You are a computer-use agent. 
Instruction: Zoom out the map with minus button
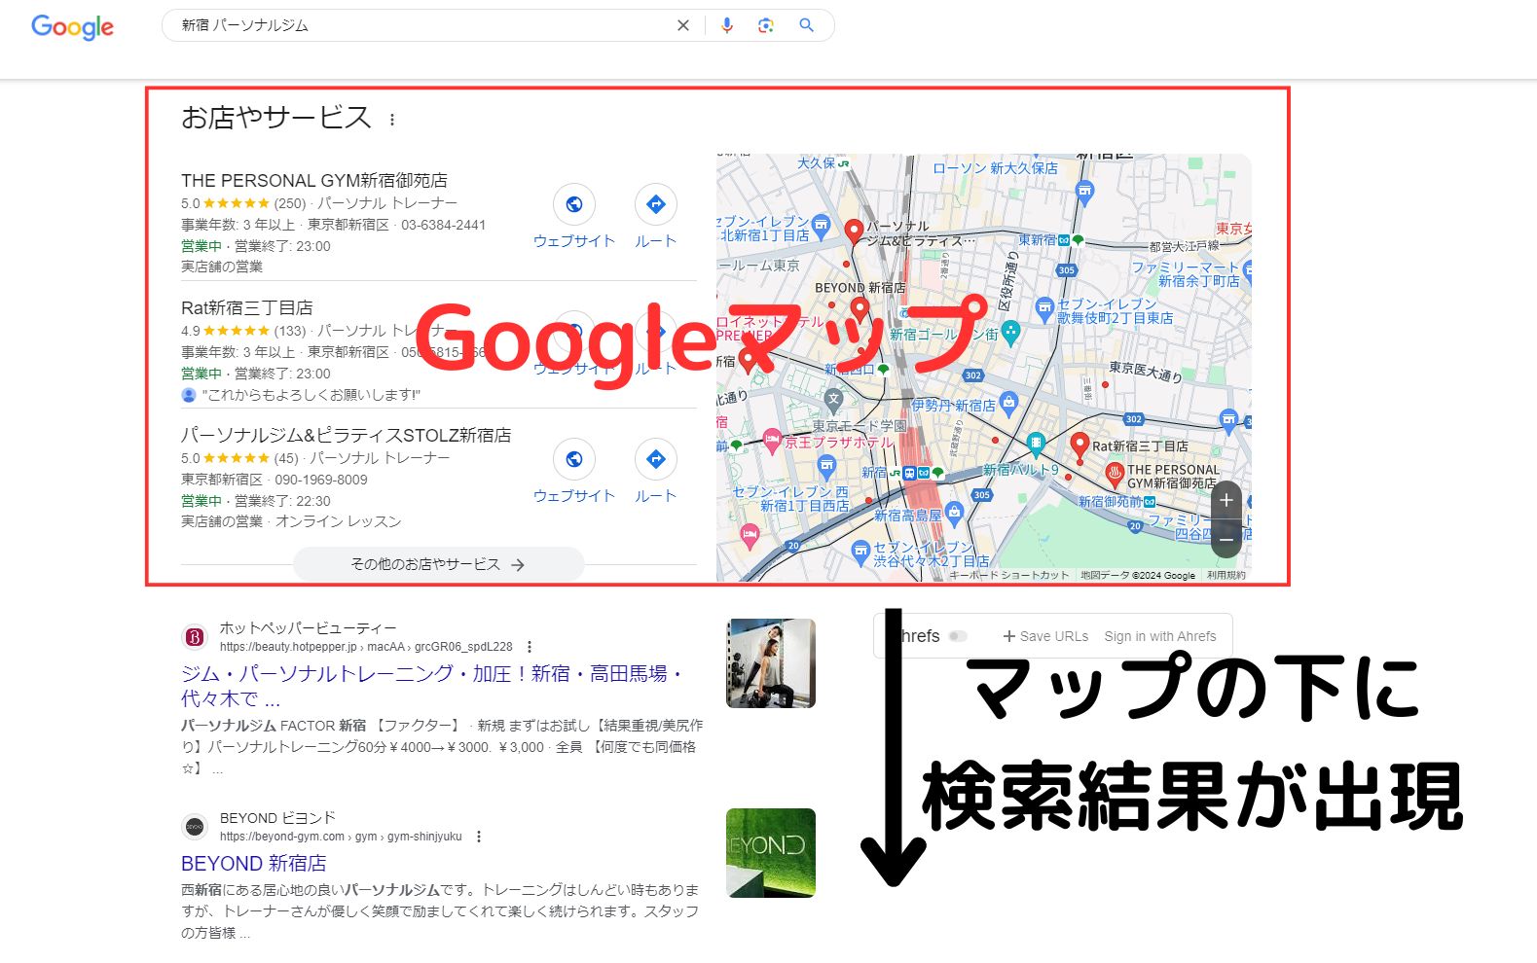(x=1226, y=538)
